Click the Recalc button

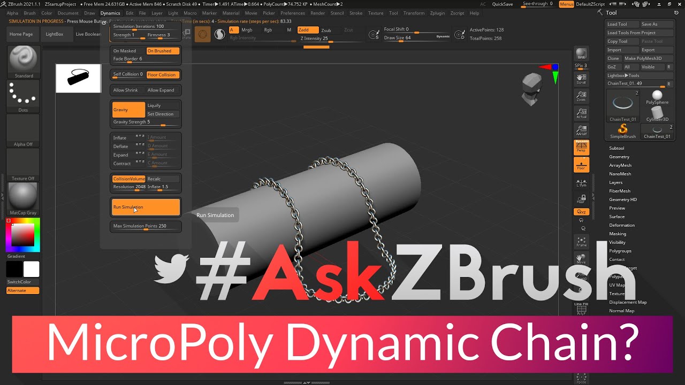[x=163, y=179]
